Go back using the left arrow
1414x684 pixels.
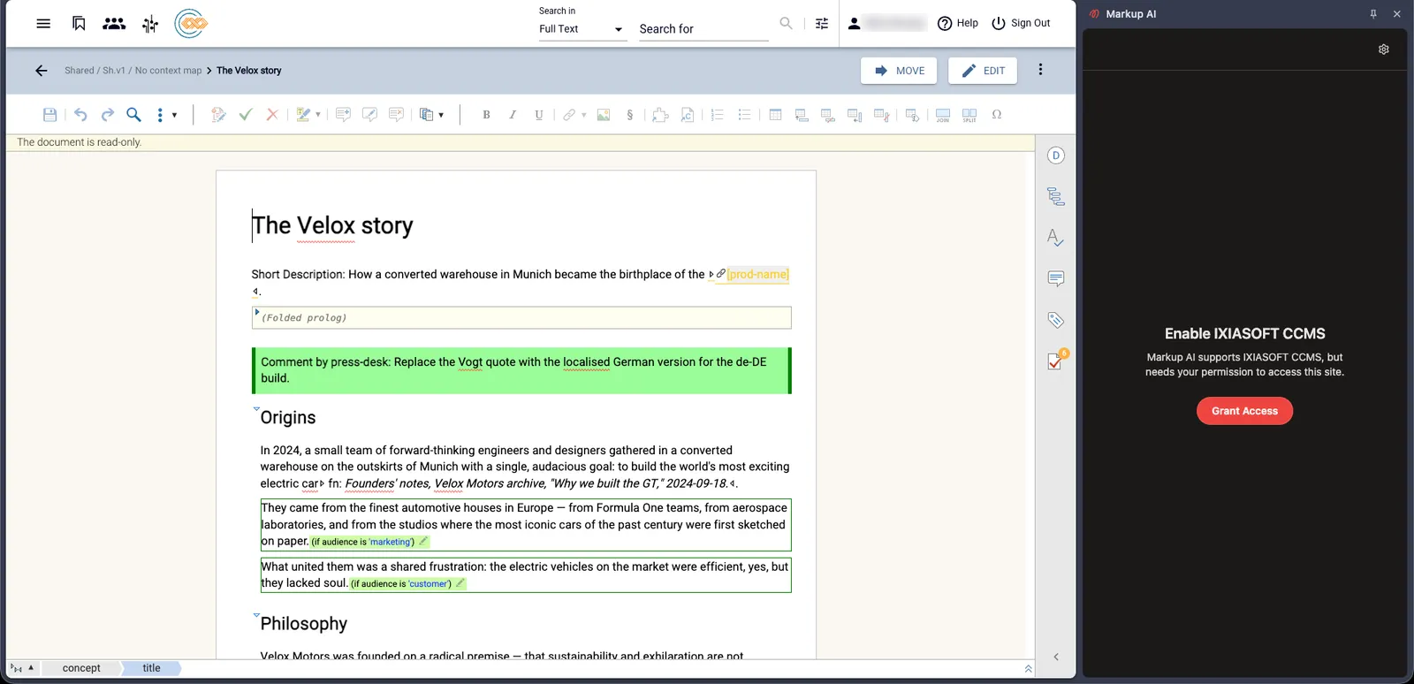tap(42, 71)
